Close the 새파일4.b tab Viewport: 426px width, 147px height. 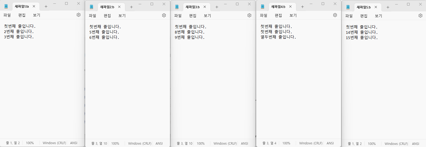[x=290, y=7]
